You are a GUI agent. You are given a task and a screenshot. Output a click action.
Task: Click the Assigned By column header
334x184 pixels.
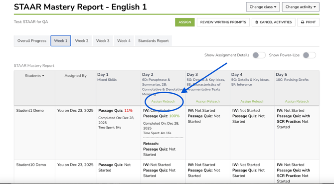[x=75, y=76]
